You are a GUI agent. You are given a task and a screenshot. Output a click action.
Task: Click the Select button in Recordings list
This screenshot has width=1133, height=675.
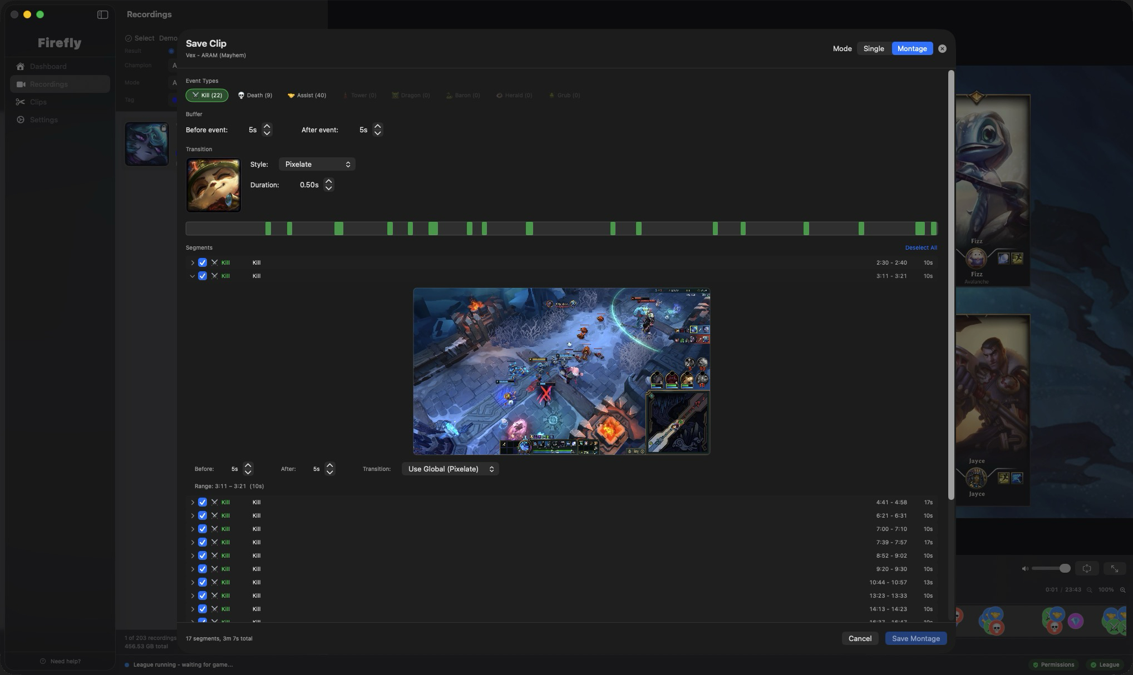tap(140, 38)
